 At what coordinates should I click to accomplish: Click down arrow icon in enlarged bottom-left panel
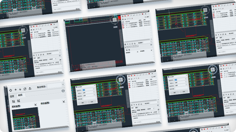point(20,89)
